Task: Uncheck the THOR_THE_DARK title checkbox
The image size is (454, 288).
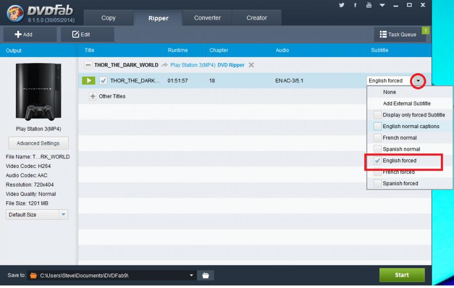Action: (x=103, y=81)
